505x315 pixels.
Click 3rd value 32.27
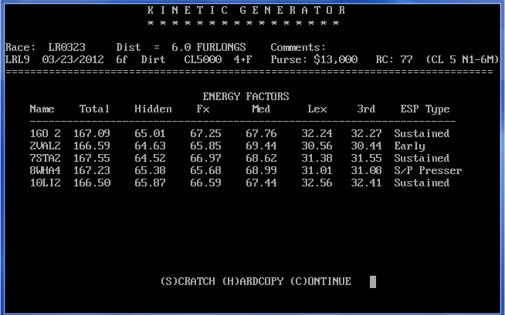[367, 133]
